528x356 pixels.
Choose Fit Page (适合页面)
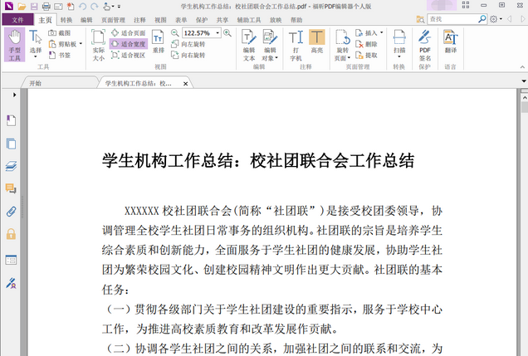[129, 32]
